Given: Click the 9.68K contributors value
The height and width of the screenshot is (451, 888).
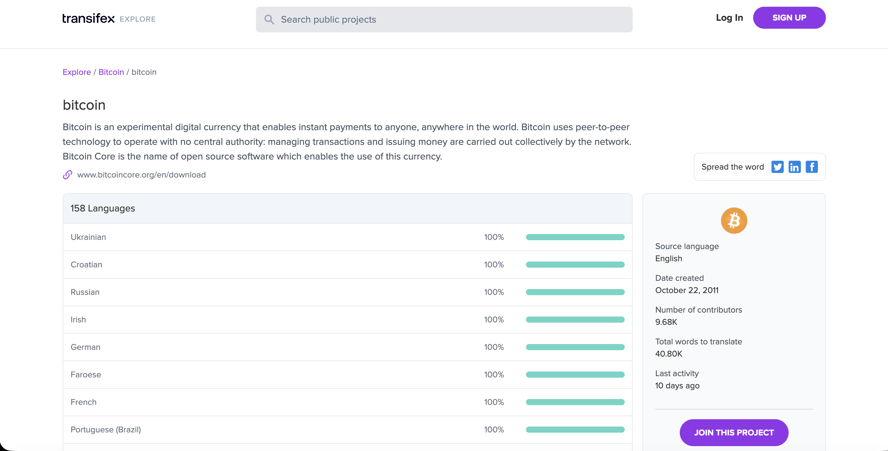Looking at the screenshot, I should coord(666,322).
